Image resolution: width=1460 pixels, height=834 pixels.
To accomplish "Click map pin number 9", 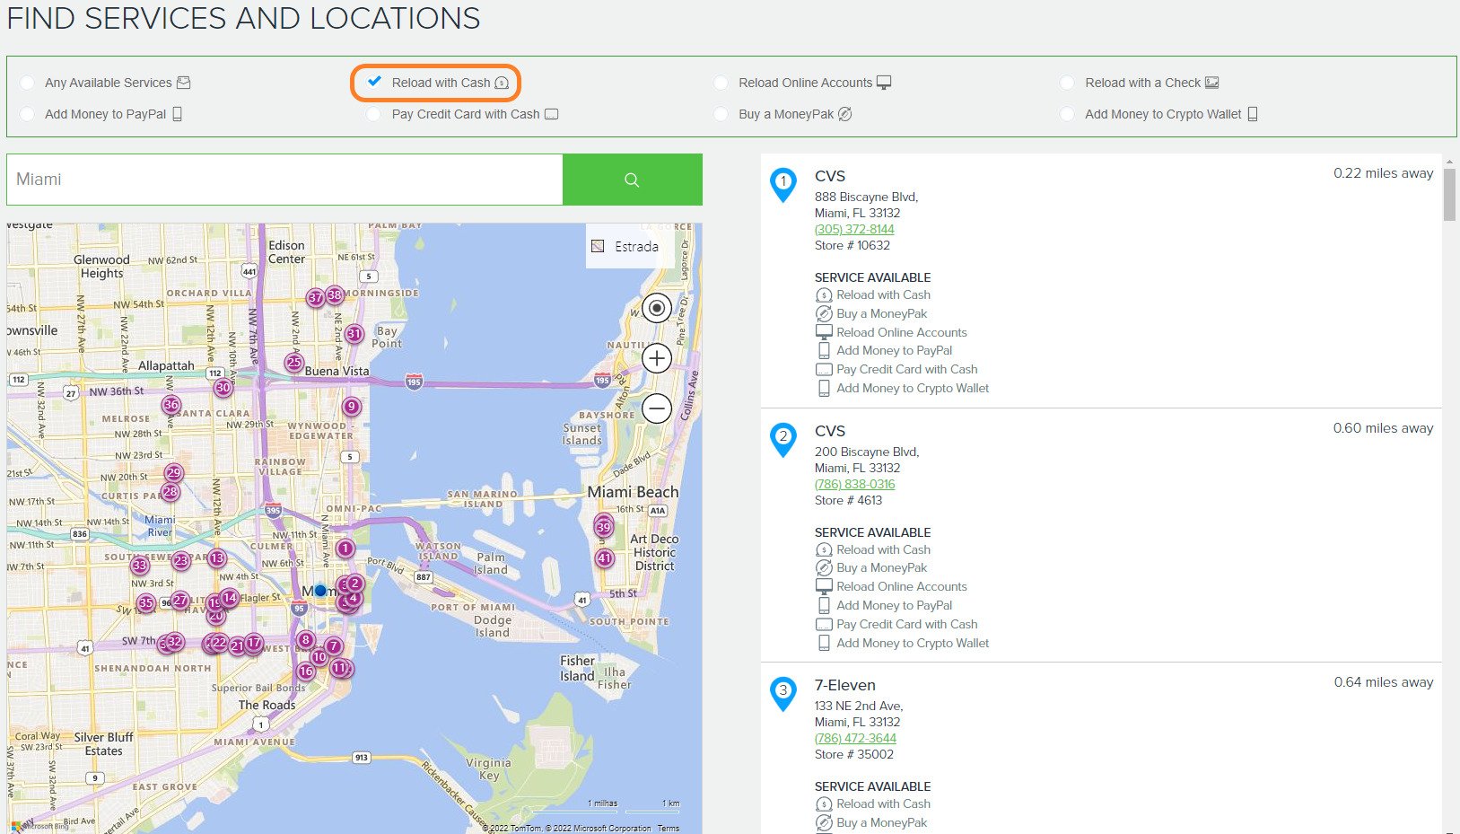I will tap(352, 407).
